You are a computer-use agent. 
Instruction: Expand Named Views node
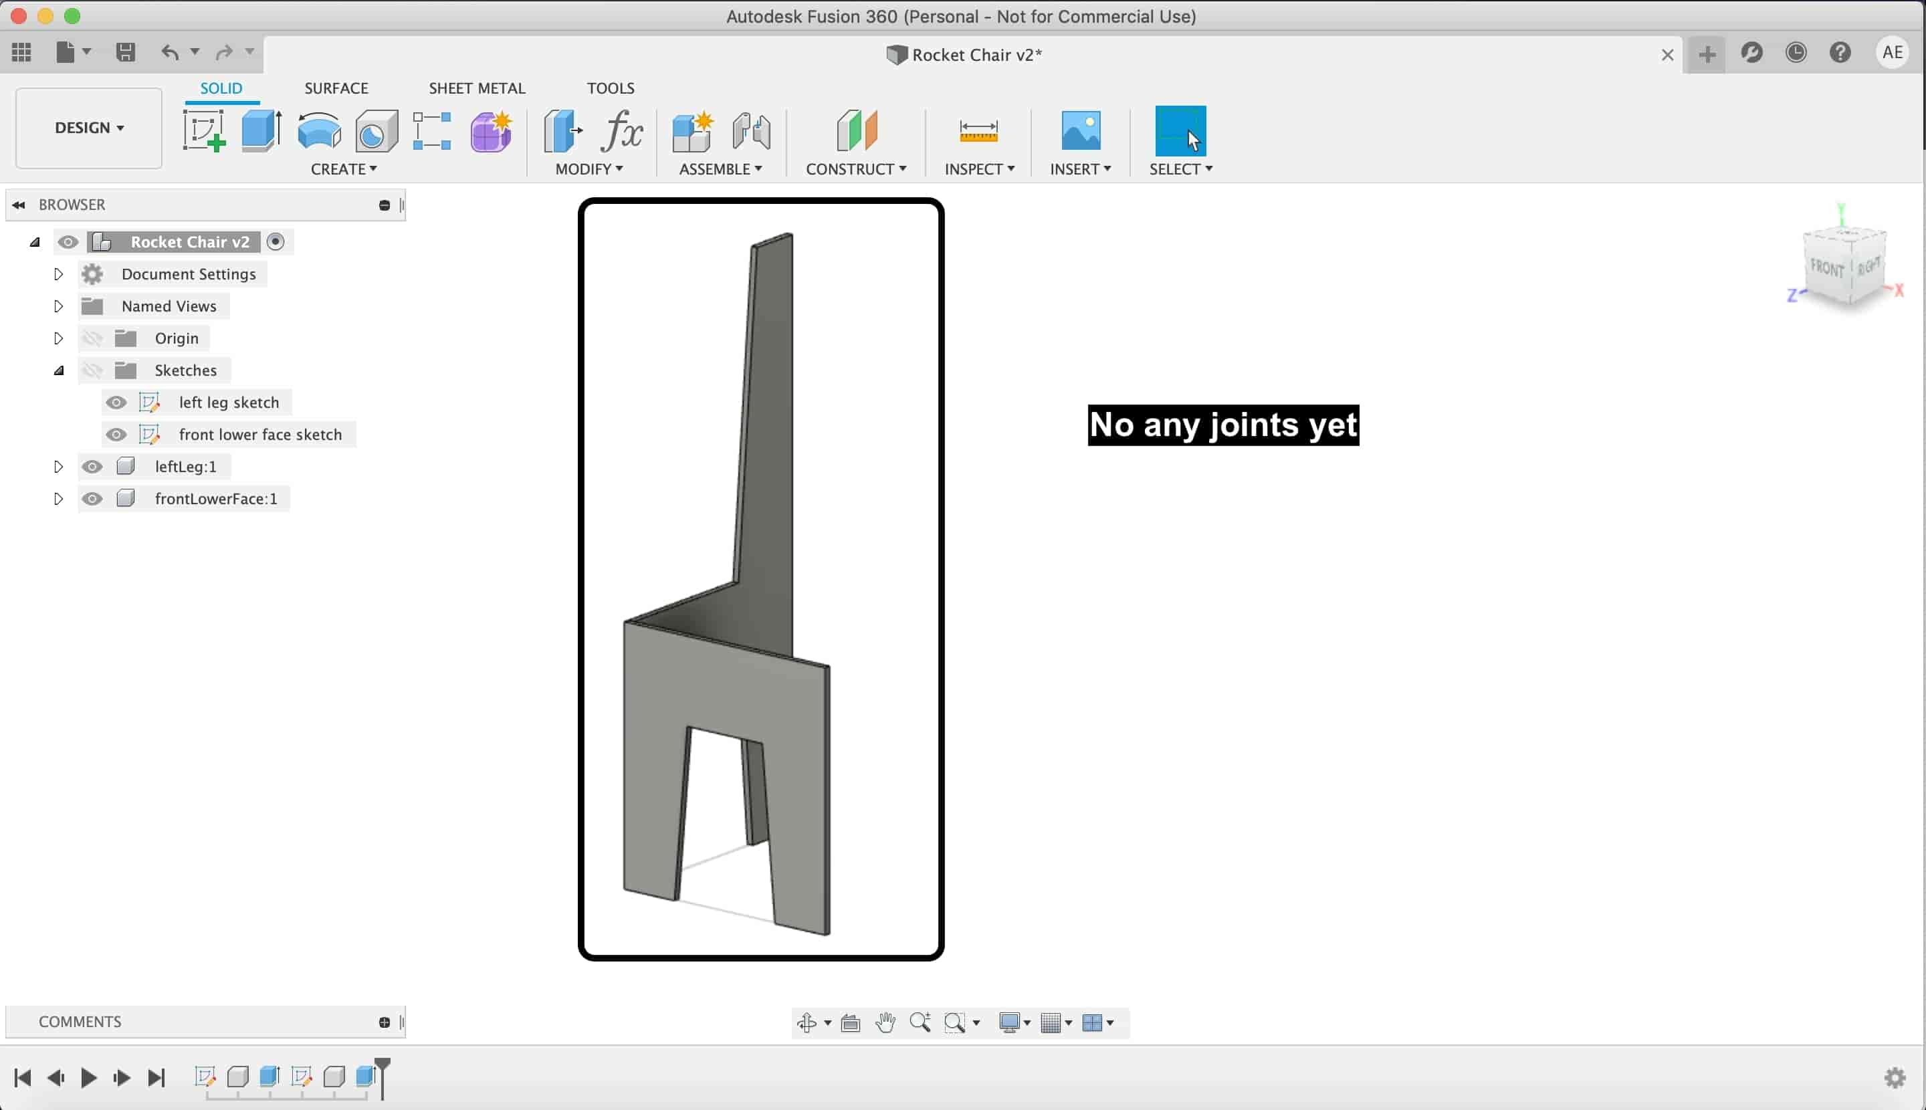[58, 306]
